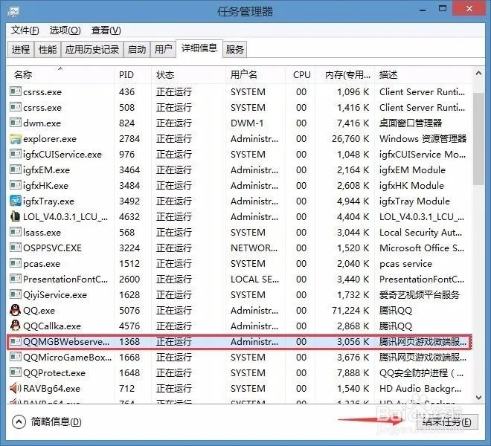491x446 pixels.
Task: Select the 详细信息 tab
Action: click(199, 48)
